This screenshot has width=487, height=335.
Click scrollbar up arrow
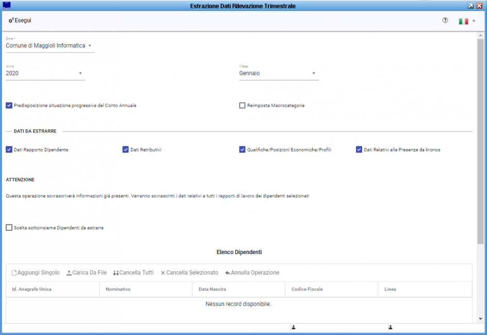(x=480, y=36)
